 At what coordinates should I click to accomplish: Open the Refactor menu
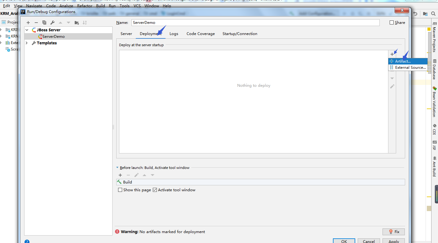(85, 6)
